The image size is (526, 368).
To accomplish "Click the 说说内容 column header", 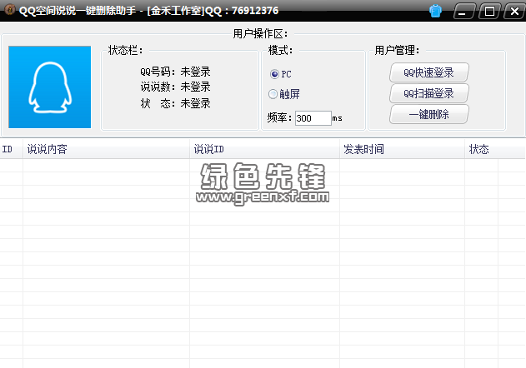I will click(x=107, y=149).
